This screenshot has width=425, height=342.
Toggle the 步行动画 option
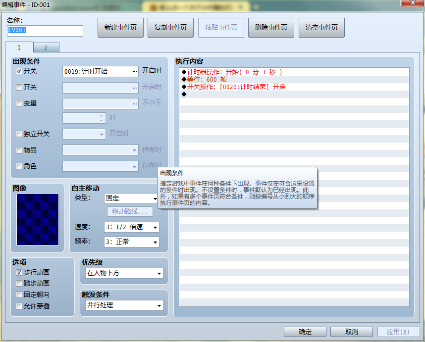tap(19, 272)
